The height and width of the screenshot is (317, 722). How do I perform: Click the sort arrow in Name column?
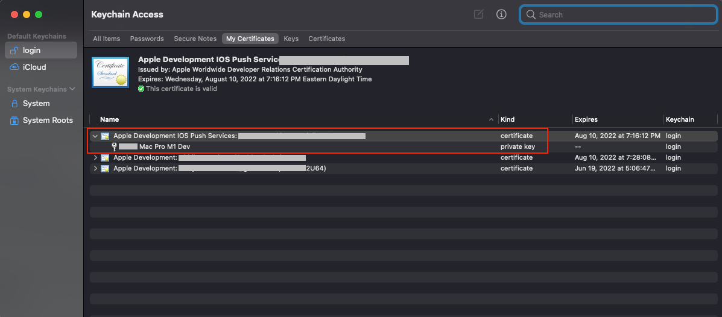[492, 119]
